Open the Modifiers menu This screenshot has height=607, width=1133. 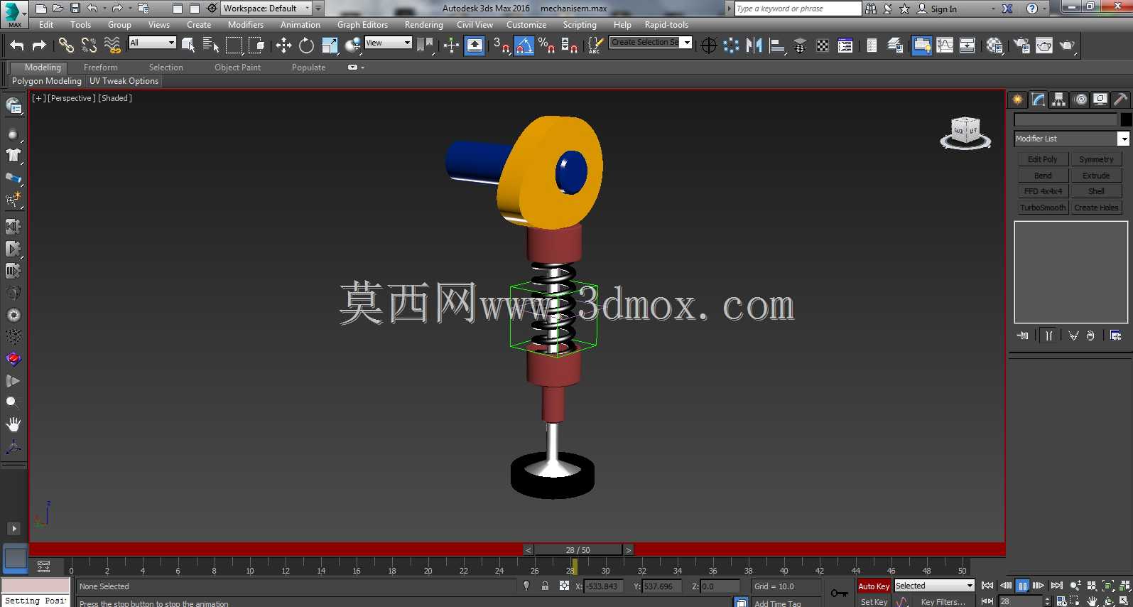click(245, 25)
